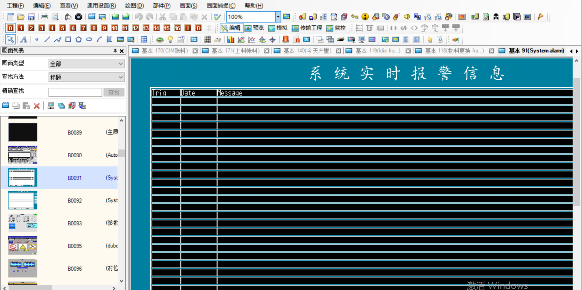The image size is (582, 290).
Task: Click the bar graph part icon
Action: pos(231,39)
